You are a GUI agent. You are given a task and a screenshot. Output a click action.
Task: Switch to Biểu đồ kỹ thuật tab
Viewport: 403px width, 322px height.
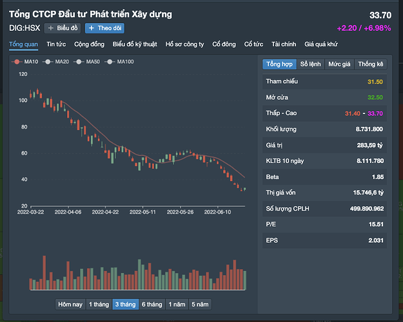pos(135,44)
